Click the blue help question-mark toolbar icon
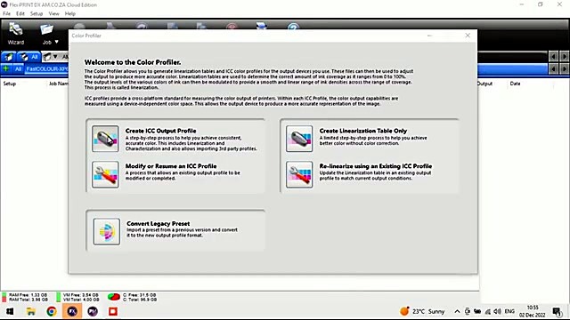 [x=293, y=26]
